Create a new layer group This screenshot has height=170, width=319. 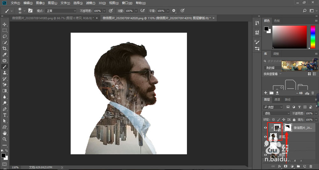298,166
